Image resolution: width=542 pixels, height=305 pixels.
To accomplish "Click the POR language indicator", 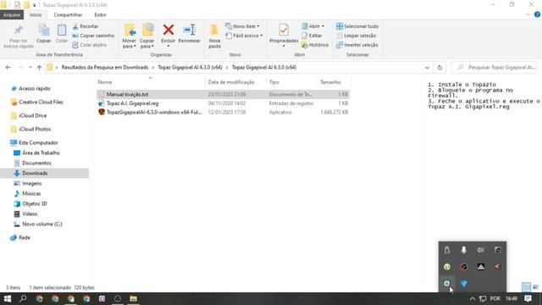I will tap(495, 298).
